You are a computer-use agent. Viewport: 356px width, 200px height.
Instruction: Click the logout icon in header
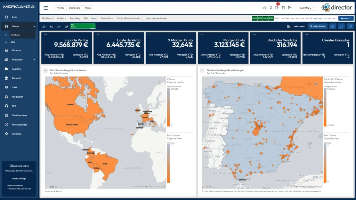coord(290,8)
